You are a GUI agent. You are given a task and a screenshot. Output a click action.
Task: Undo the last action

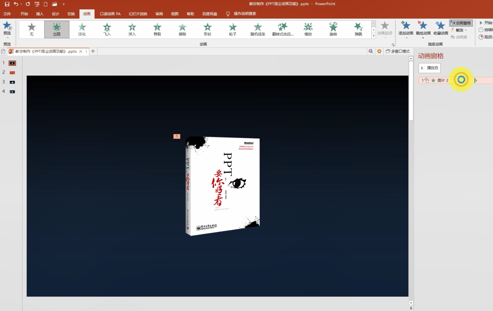coord(16,4)
